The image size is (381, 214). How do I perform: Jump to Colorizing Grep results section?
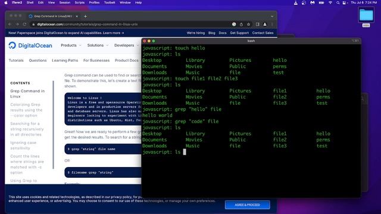pyautogui.click(x=26, y=110)
